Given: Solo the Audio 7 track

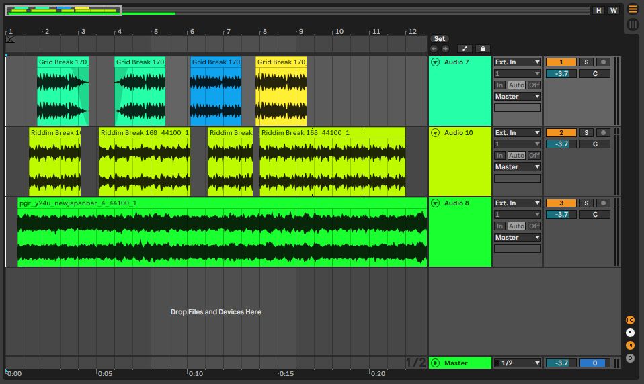Looking at the screenshot, I should click(586, 62).
